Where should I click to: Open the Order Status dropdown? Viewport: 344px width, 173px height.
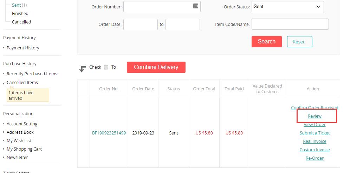click(x=288, y=7)
